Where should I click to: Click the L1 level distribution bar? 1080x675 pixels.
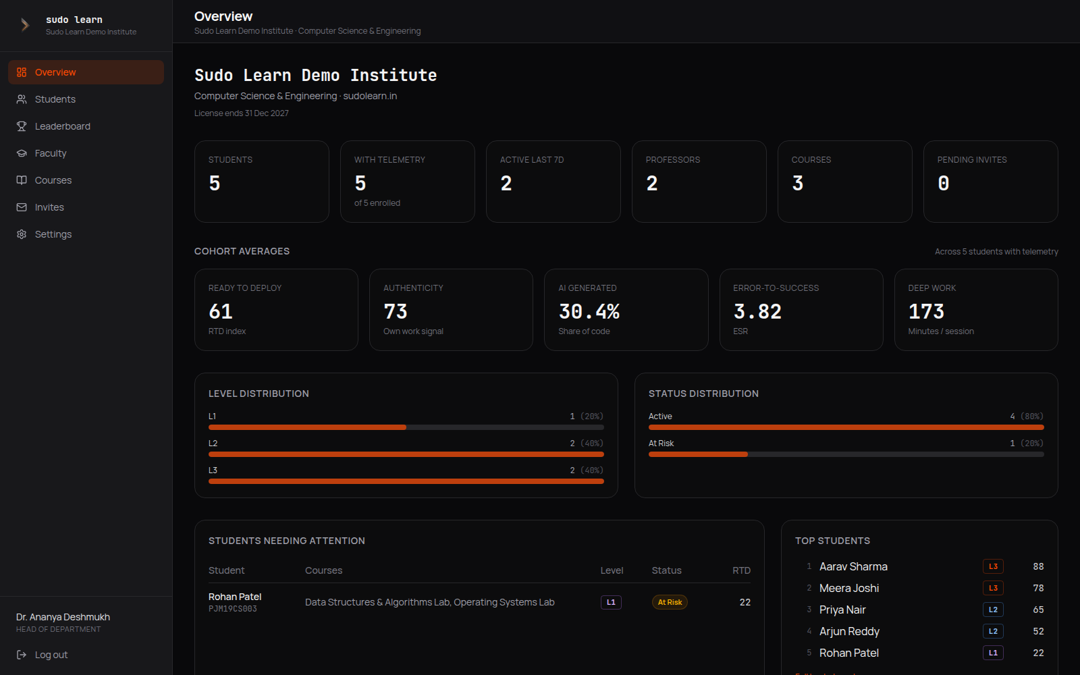(406, 427)
